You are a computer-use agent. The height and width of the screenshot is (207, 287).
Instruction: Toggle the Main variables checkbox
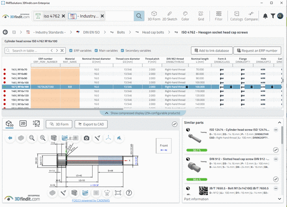96,51
